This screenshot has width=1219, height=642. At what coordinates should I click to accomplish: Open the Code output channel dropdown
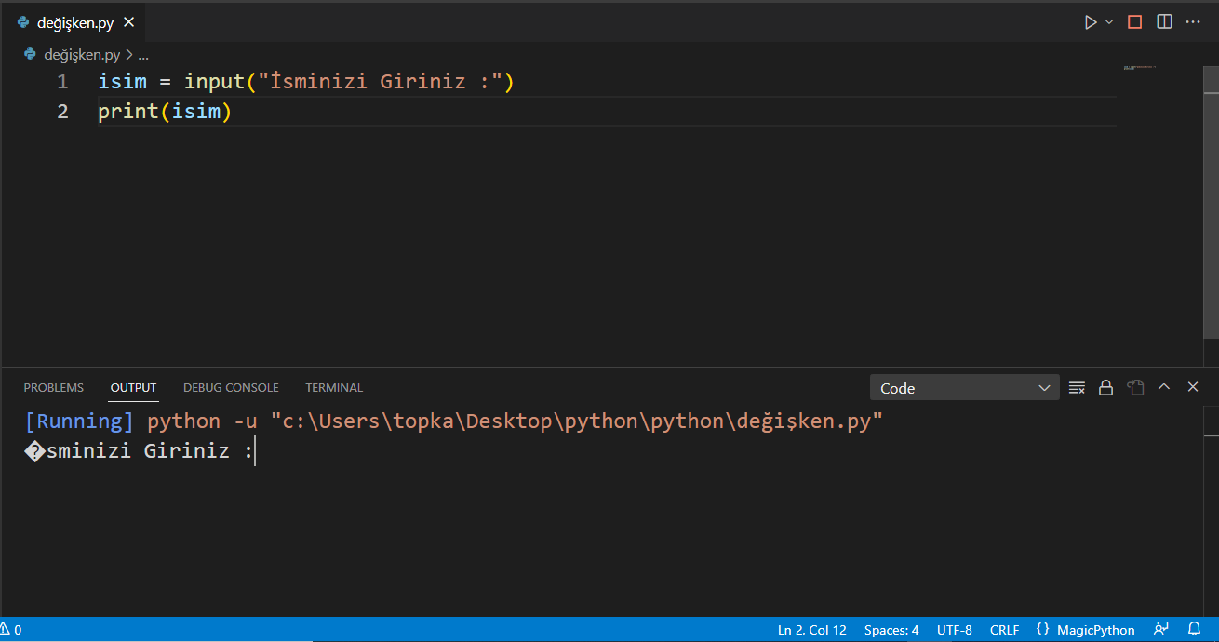(x=965, y=388)
